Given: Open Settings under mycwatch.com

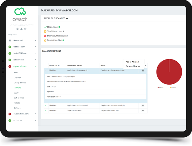Looking at the screenshot, I should [17, 108].
